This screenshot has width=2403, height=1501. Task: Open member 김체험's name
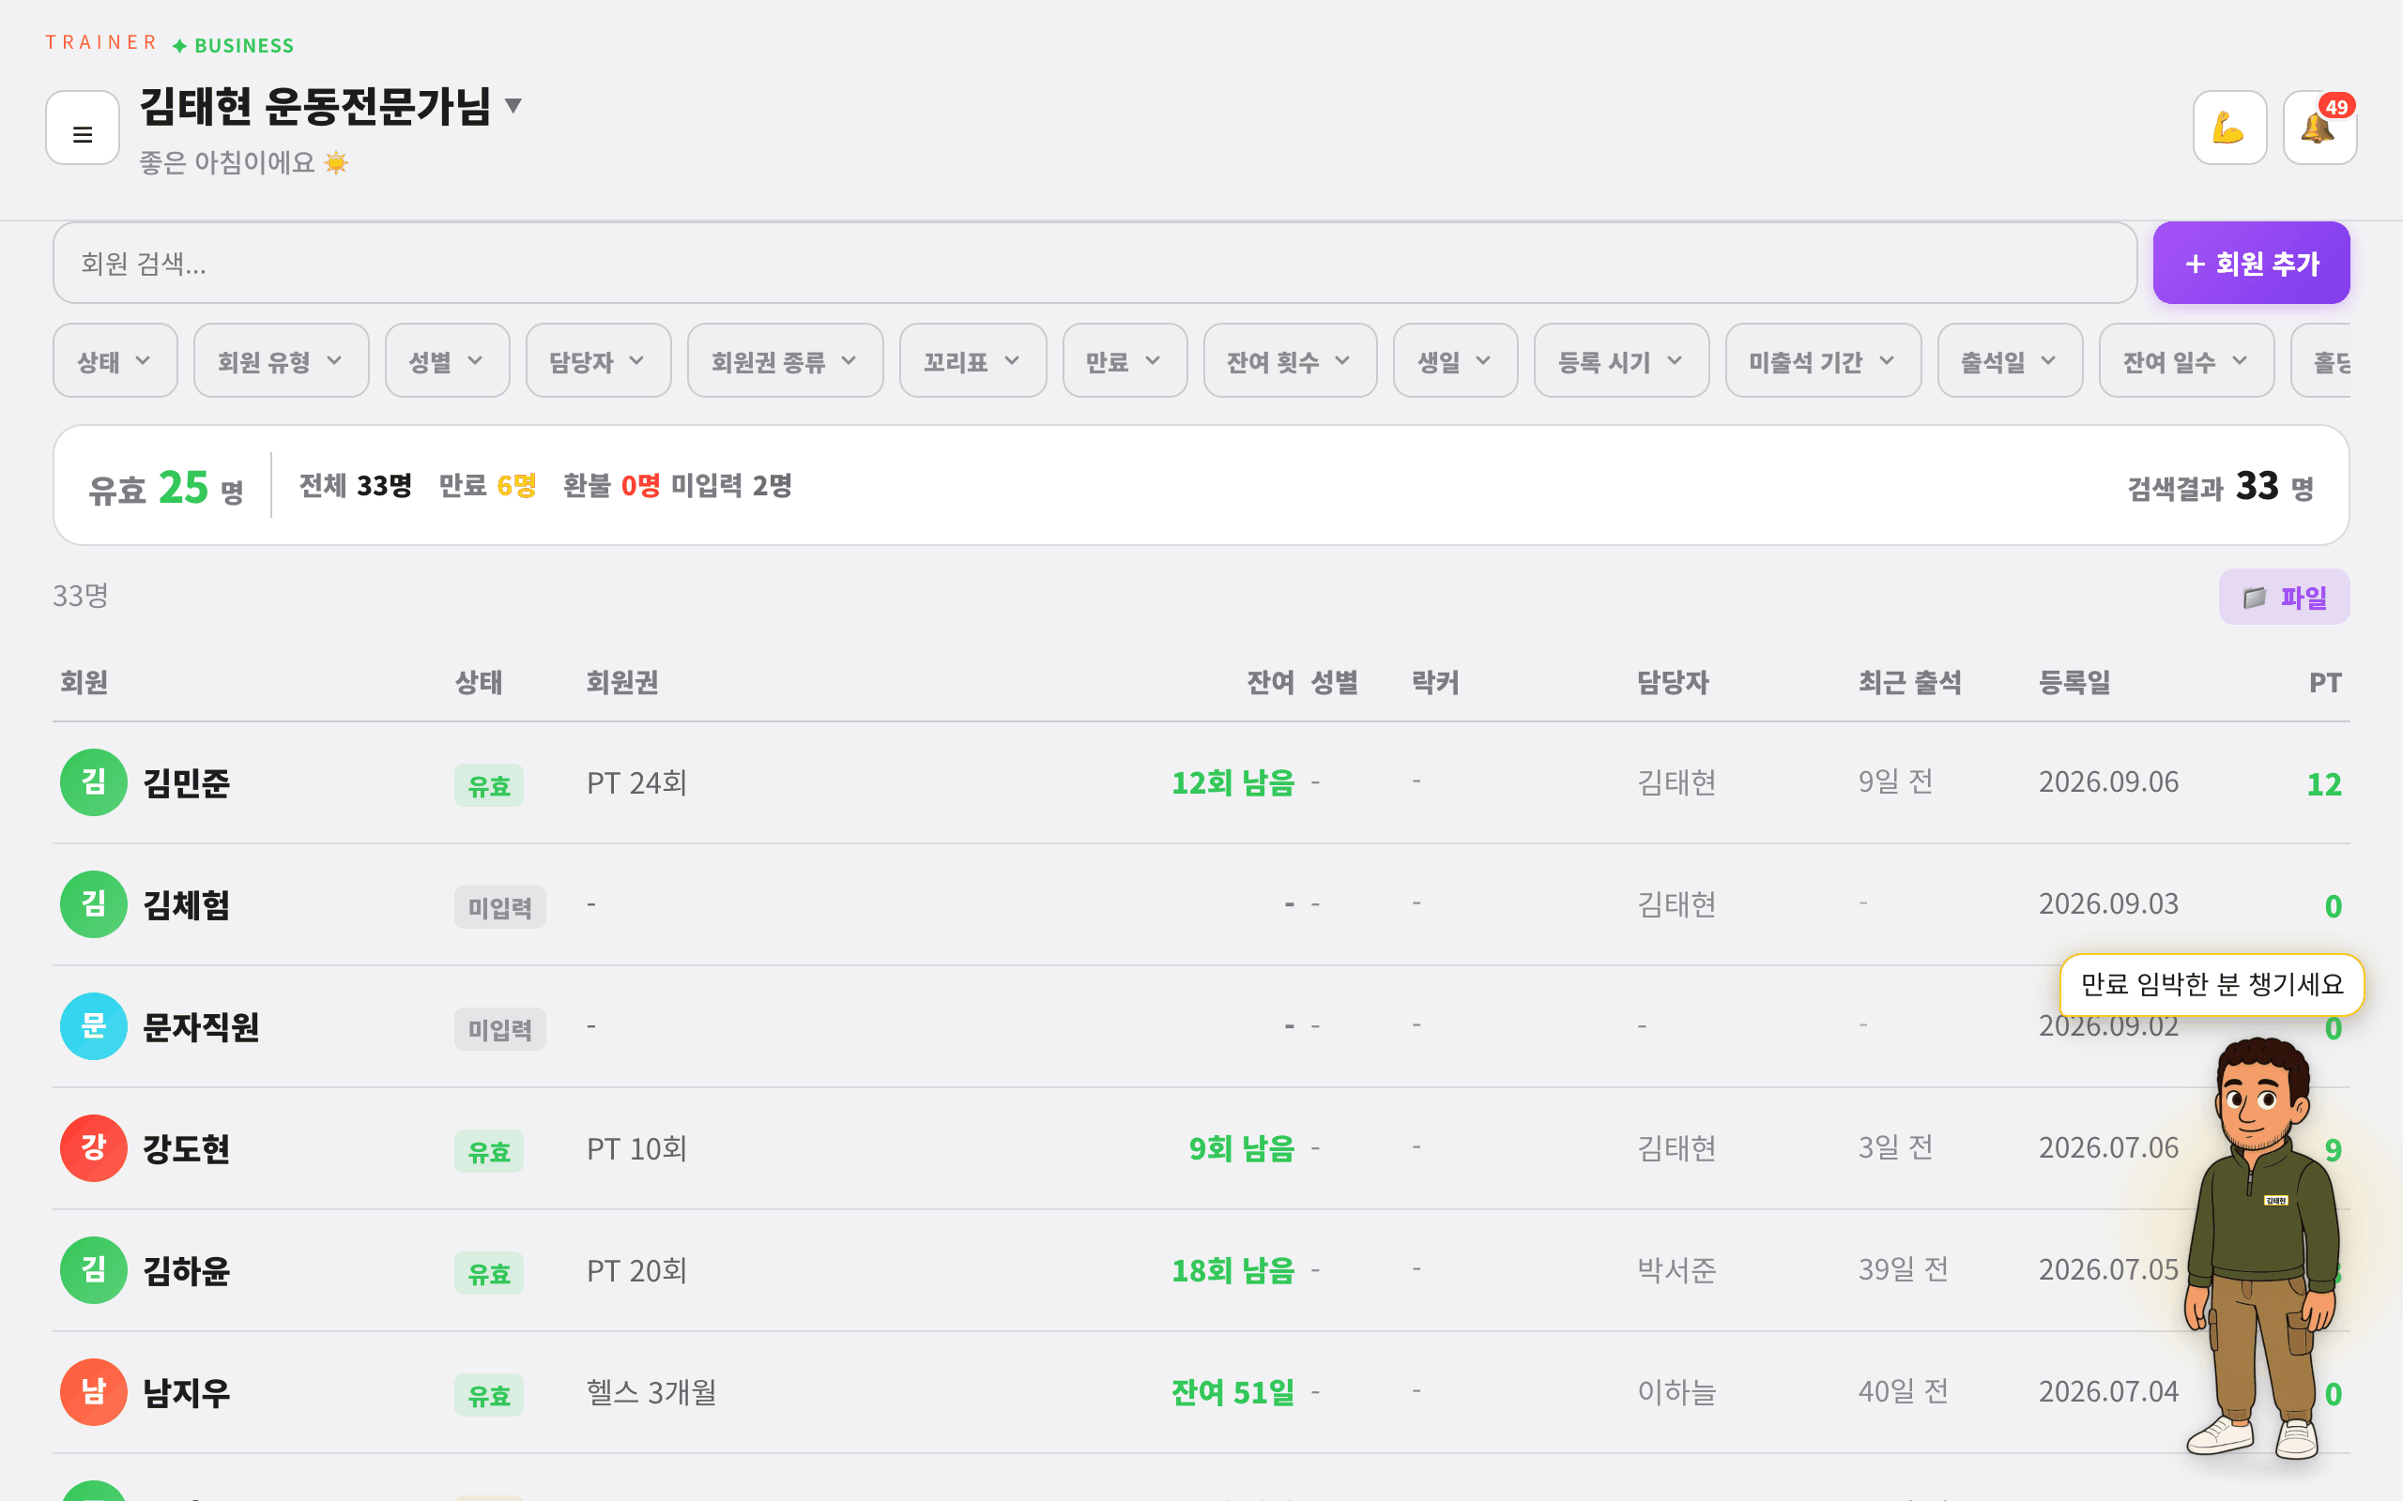coord(187,905)
